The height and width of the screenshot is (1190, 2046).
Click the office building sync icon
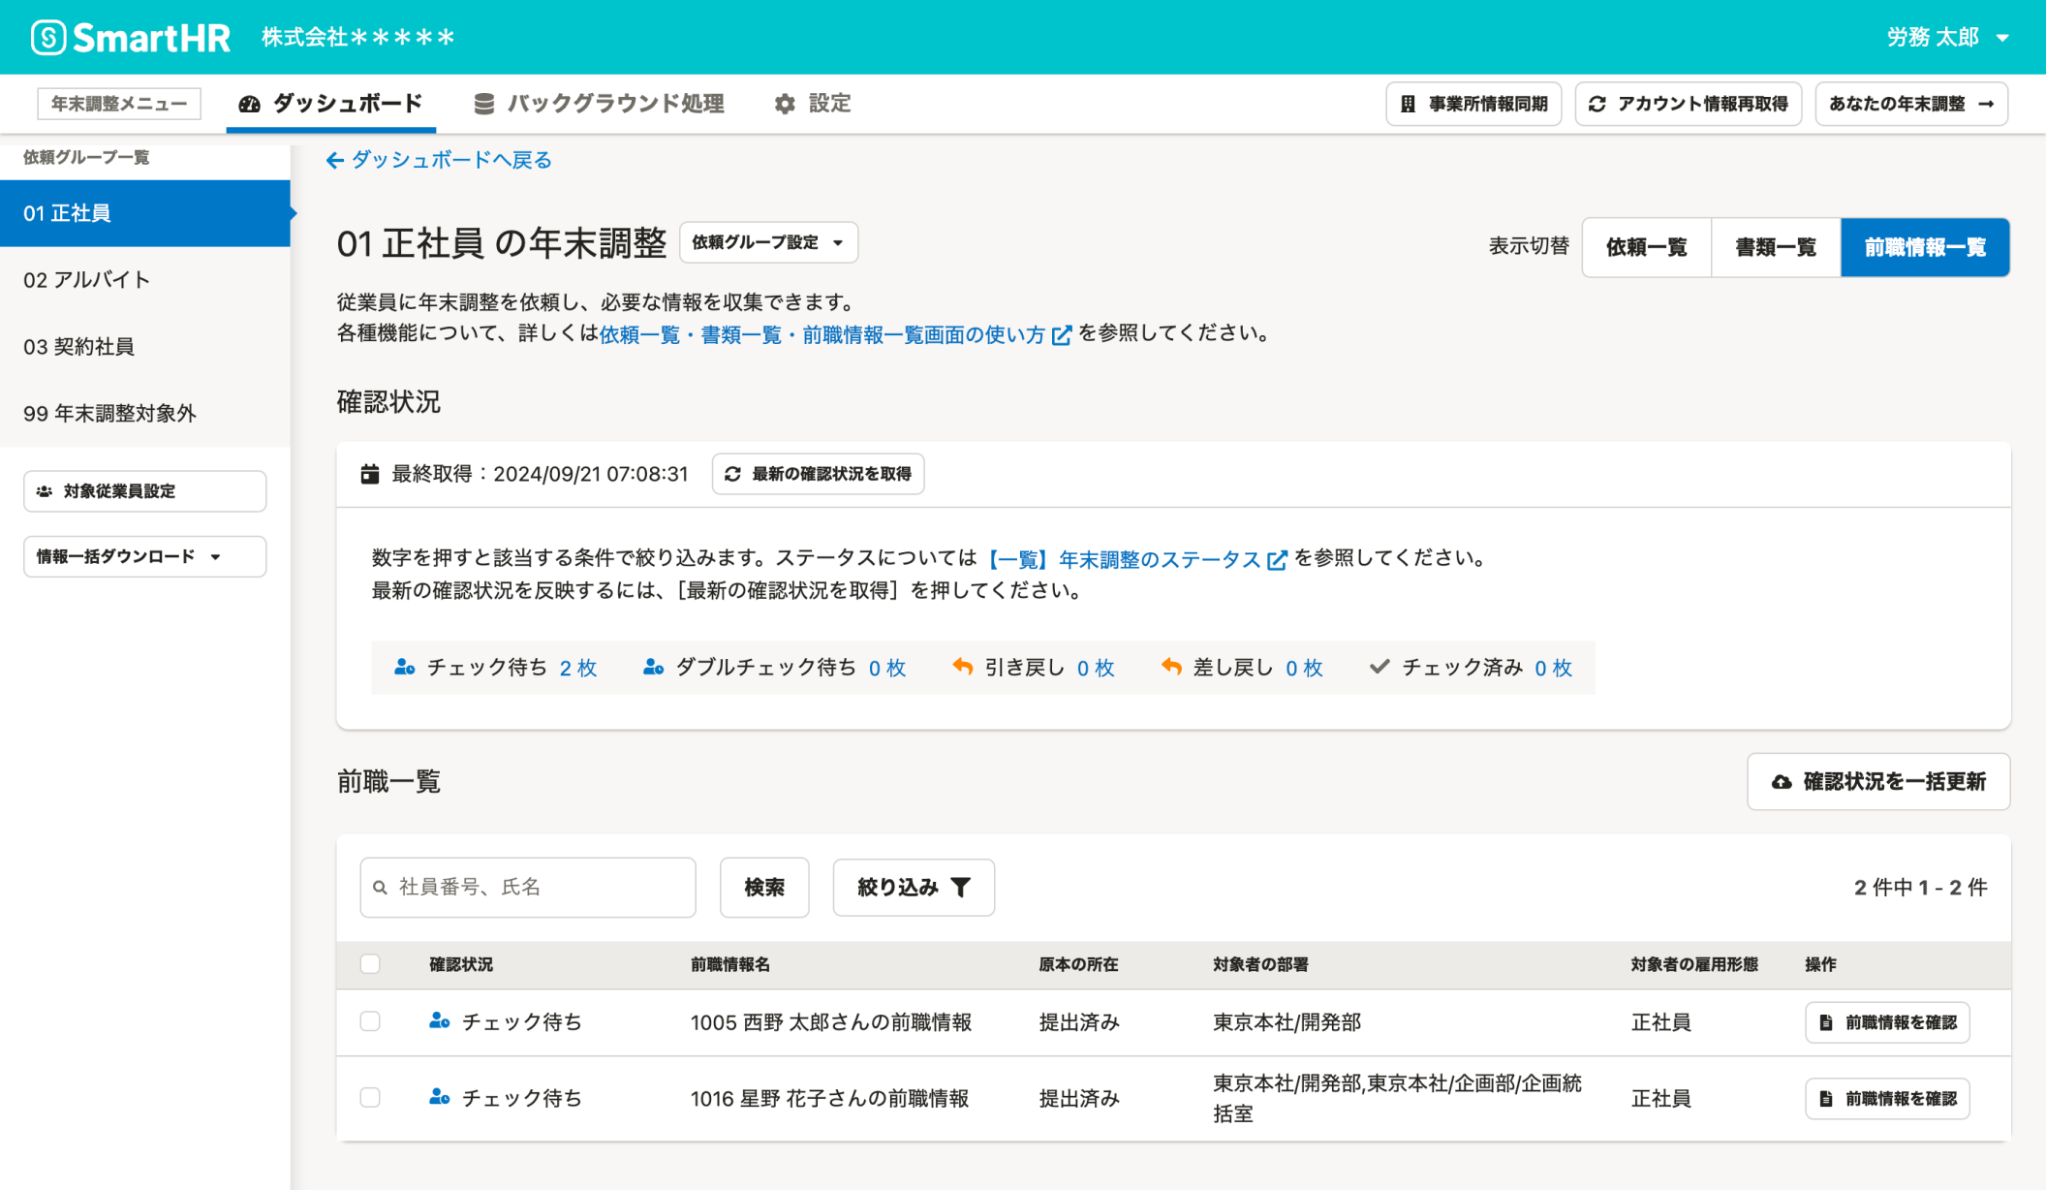(1408, 104)
